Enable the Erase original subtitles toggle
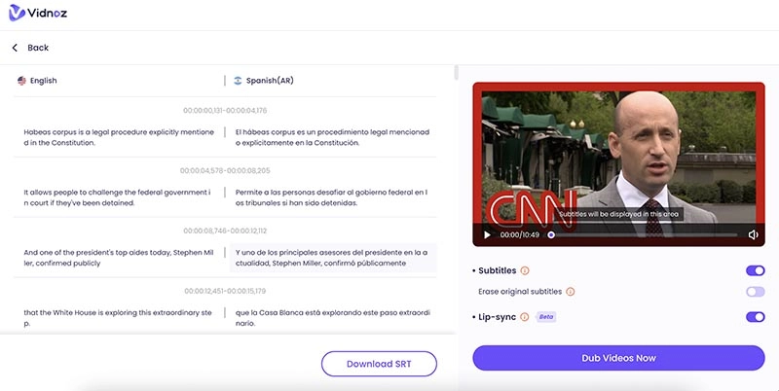Screen dimensions: 779x391 click(755, 292)
